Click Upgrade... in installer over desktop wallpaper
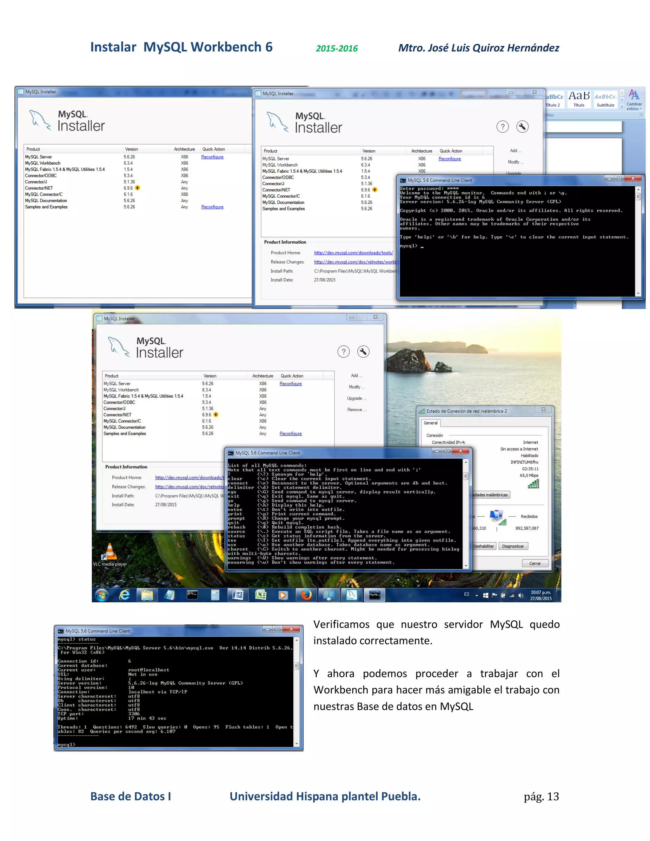 click(356, 399)
